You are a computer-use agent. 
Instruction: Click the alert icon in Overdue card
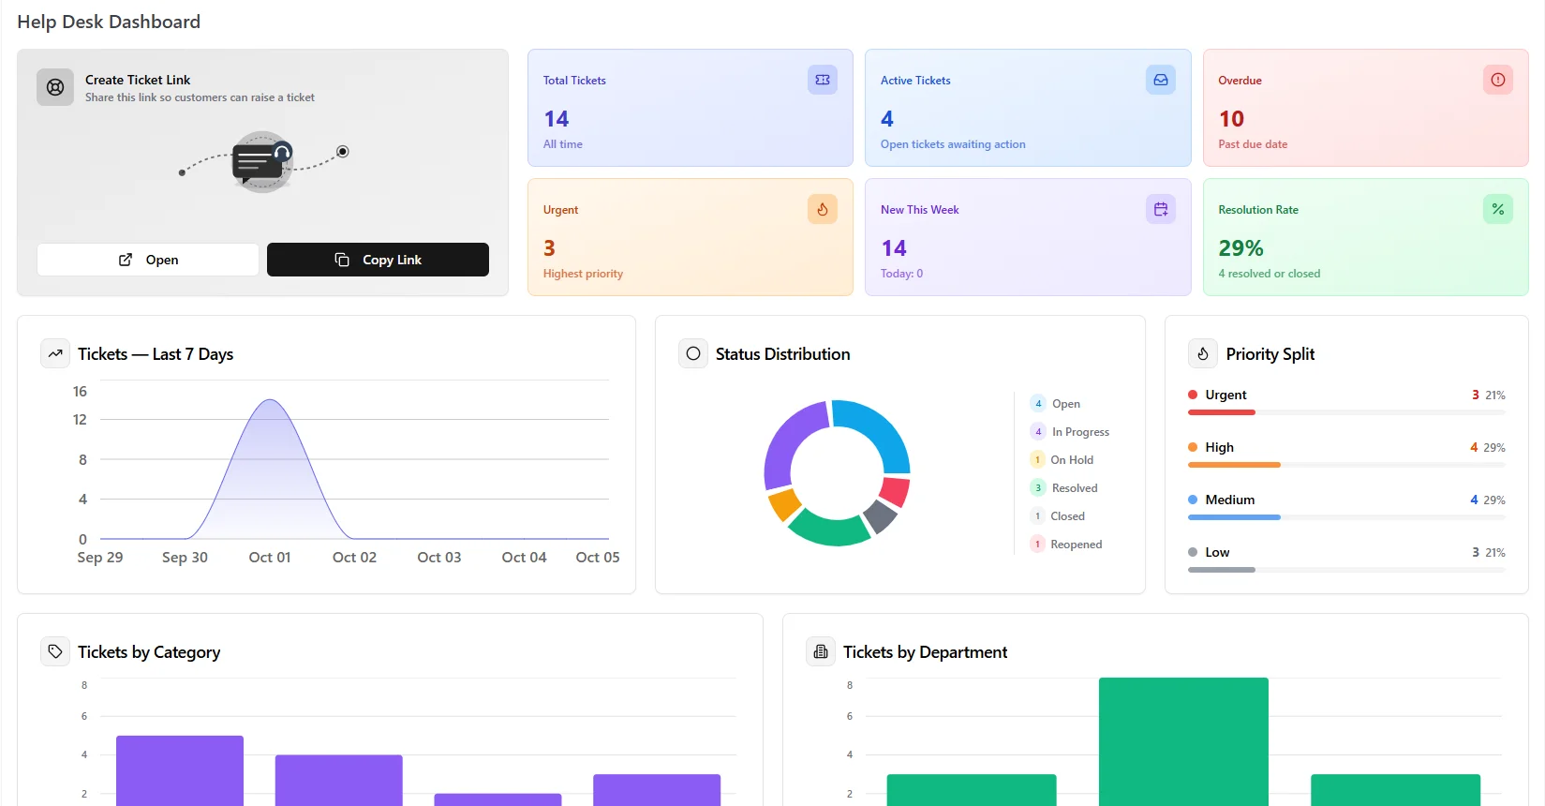[1498, 80]
